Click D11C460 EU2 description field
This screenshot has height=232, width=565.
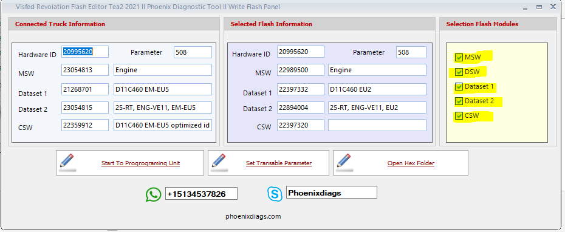[377, 89]
